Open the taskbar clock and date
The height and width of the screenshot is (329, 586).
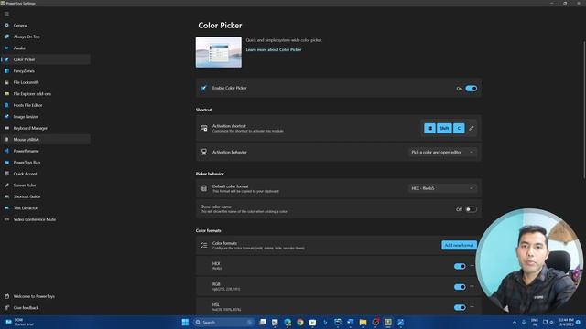point(566,323)
